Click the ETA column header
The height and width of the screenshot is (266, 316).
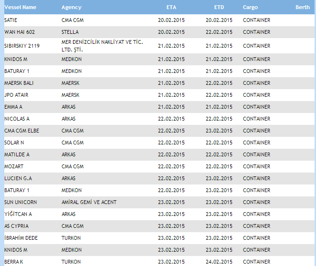click(x=171, y=8)
